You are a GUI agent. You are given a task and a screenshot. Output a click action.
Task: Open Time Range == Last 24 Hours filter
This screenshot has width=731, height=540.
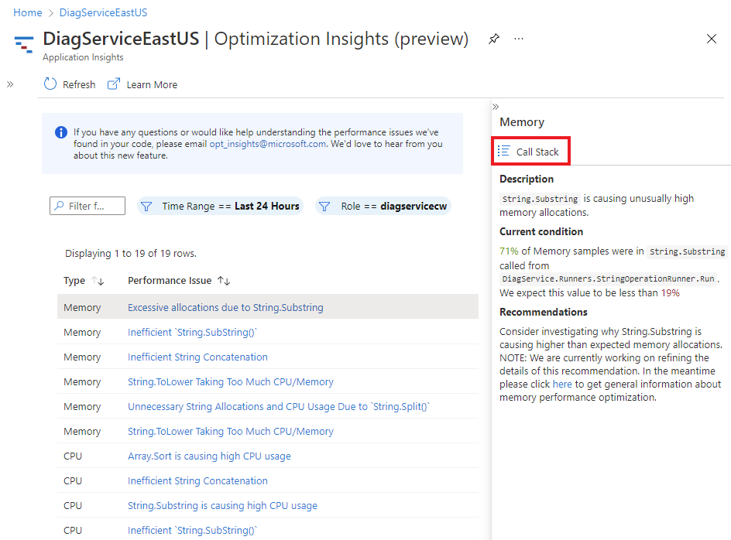[220, 206]
